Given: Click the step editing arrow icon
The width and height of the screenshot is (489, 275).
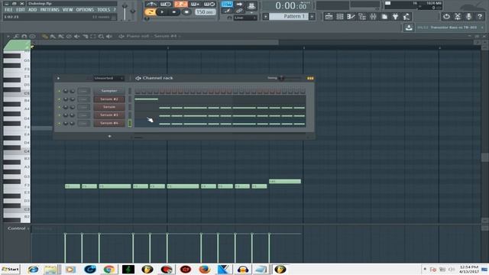Looking at the screenshot, I should (x=239, y=4).
